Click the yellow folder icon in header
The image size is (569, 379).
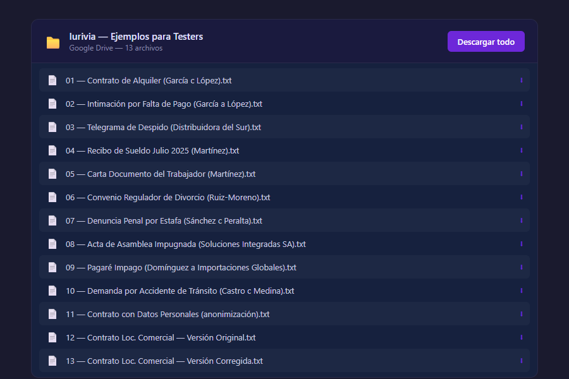click(x=53, y=42)
